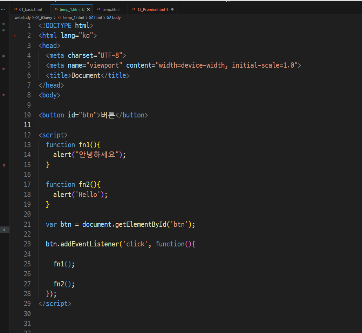This screenshot has height=333, width=362.
Task: Click the closing </script> tag
Action: pyautogui.click(x=55, y=304)
